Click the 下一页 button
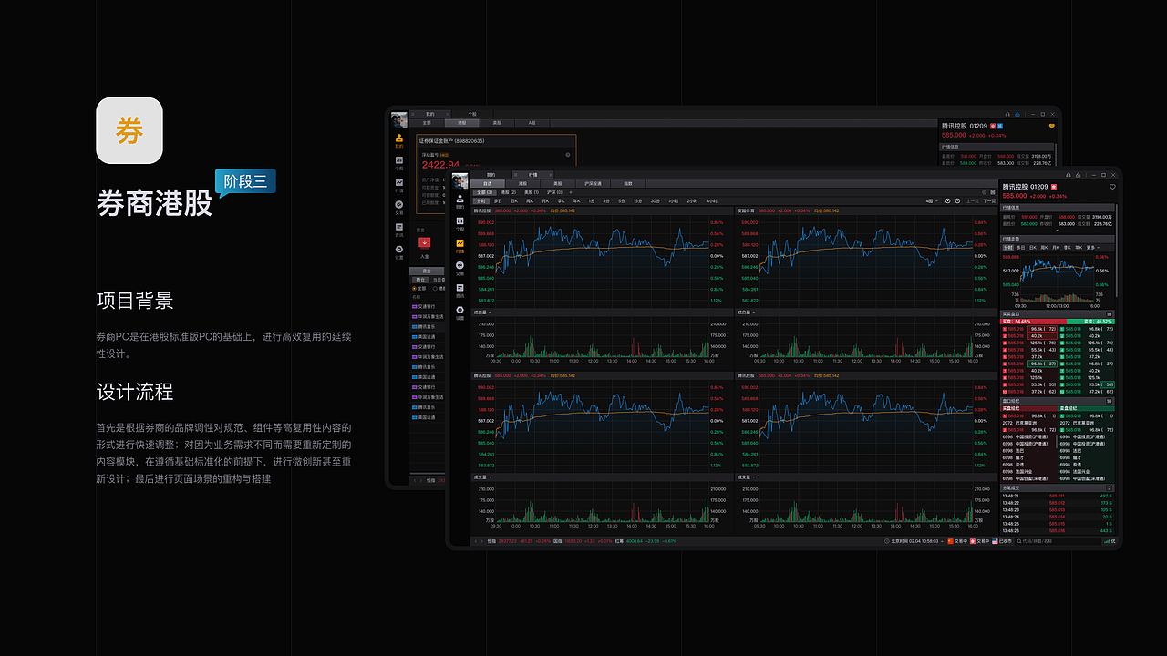 tap(989, 200)
